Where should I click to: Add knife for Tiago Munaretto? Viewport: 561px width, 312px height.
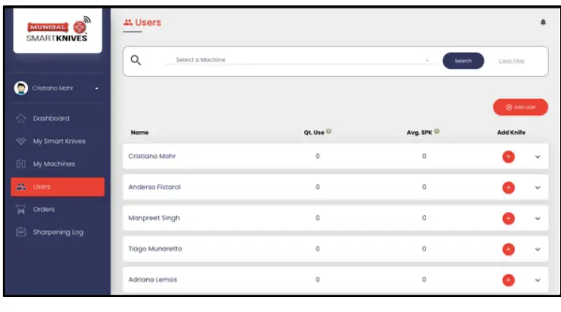click(508, 249)
